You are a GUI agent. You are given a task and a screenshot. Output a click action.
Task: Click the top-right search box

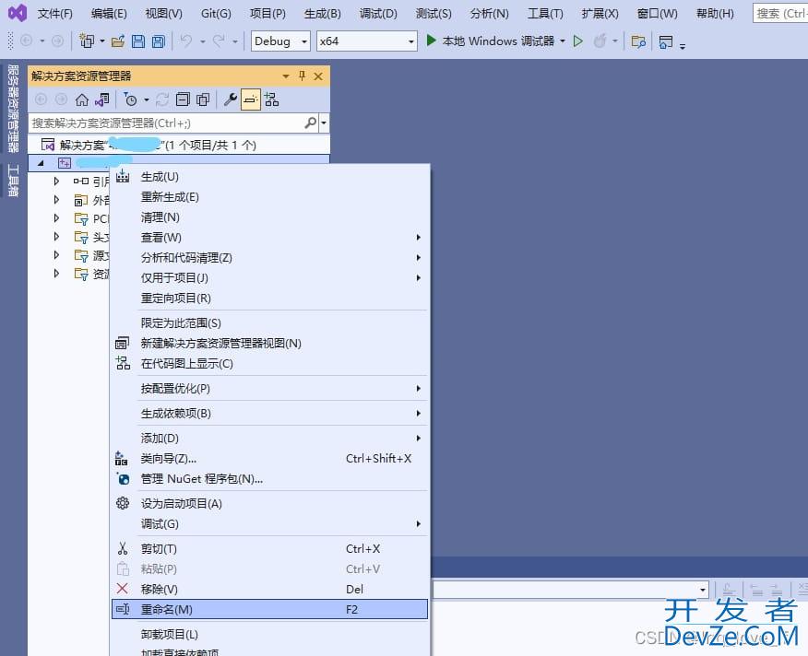coord(780,14)
